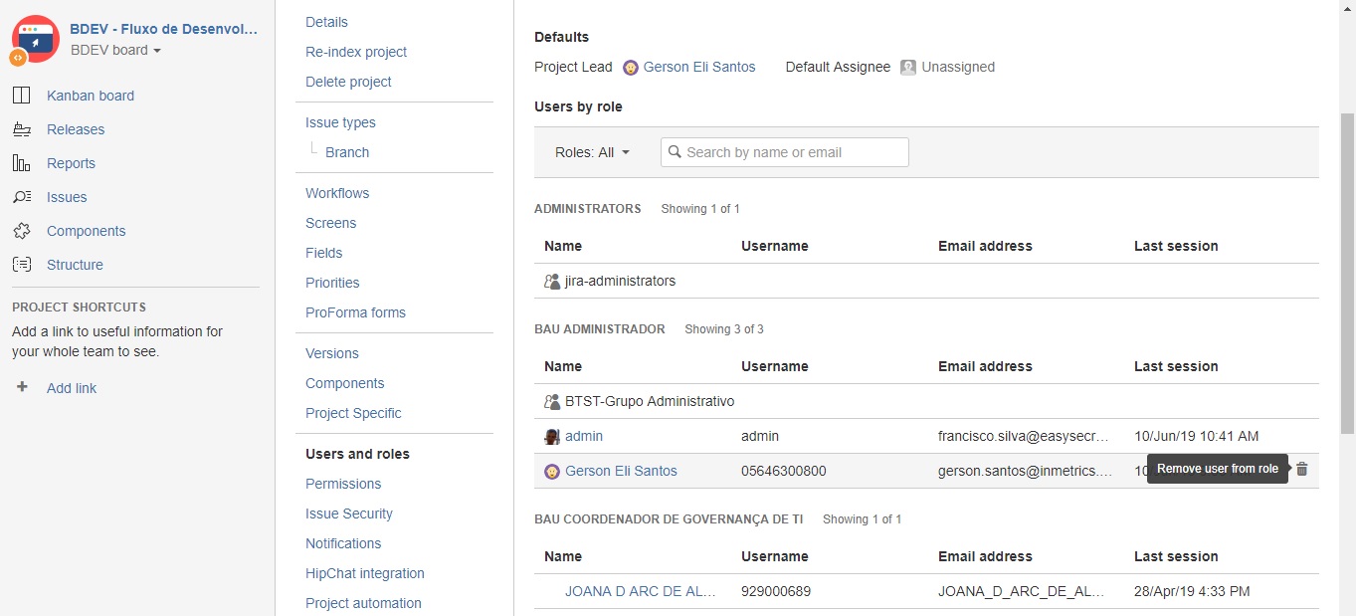Click the Issues search icon

click(x=21, y=197)
